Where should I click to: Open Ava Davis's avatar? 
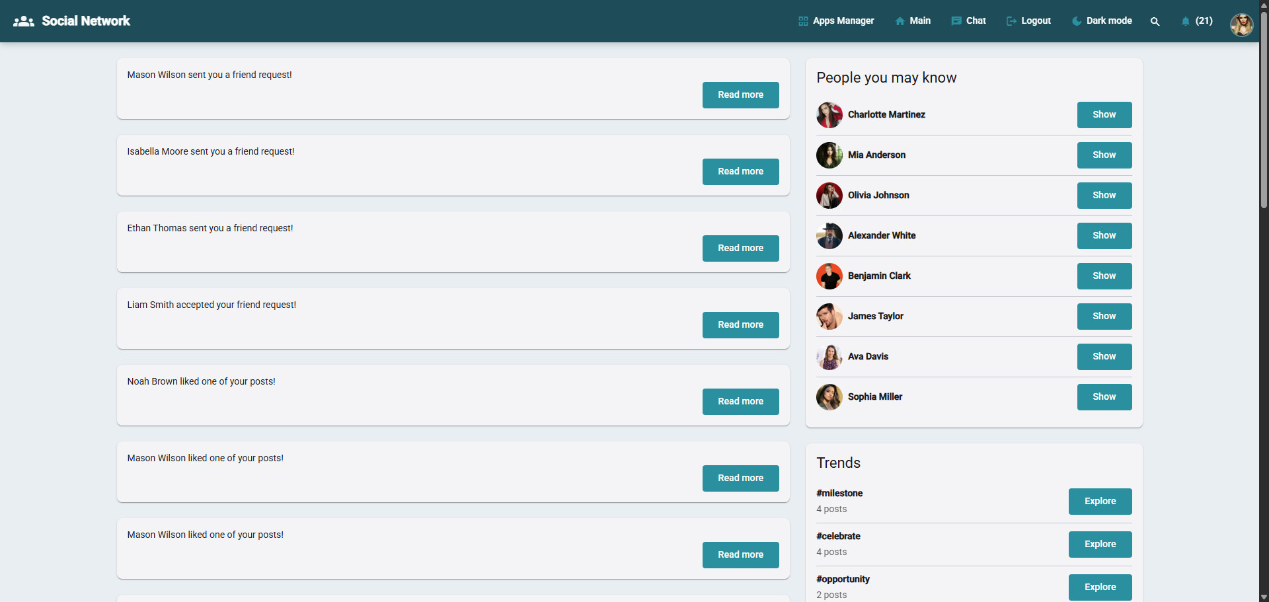point(829,357)
